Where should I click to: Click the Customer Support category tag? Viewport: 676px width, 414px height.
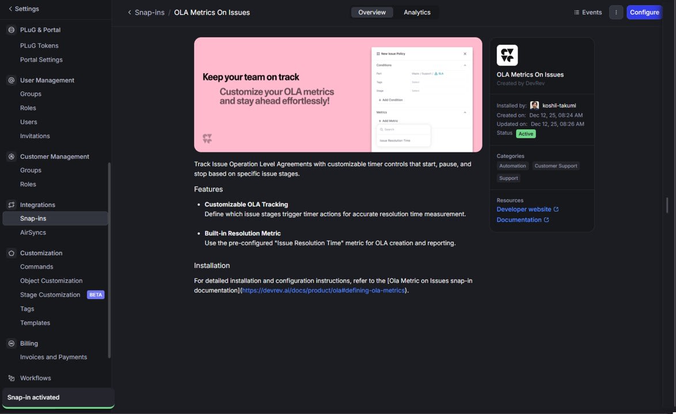coord(556,166)
